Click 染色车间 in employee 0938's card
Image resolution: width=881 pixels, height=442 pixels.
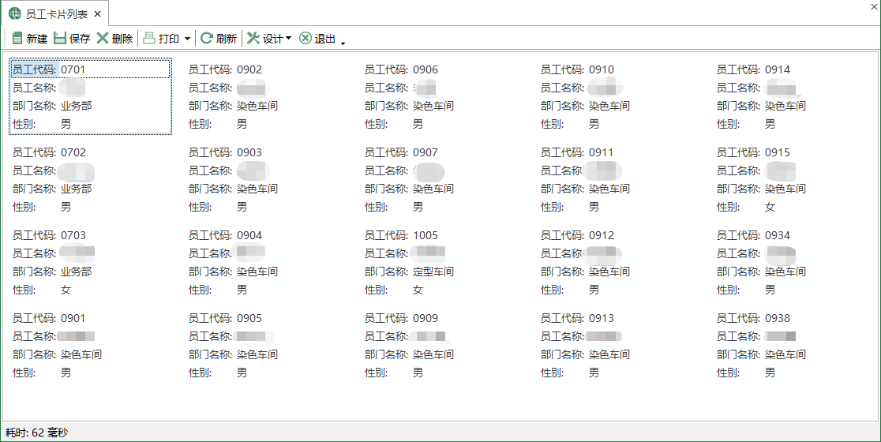[785, 354]
